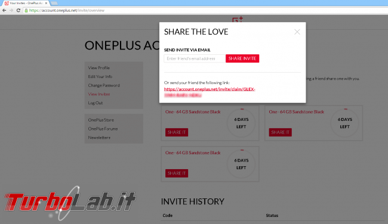The image size is (388, 224).
Task: Open a new browser tab
Action: (54, 3)
